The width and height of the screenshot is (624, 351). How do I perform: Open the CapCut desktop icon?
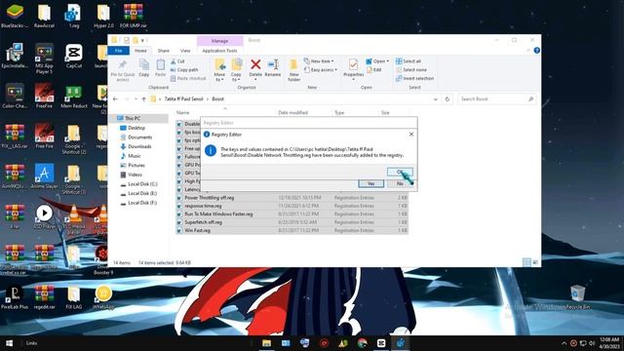tap(74, 57)
